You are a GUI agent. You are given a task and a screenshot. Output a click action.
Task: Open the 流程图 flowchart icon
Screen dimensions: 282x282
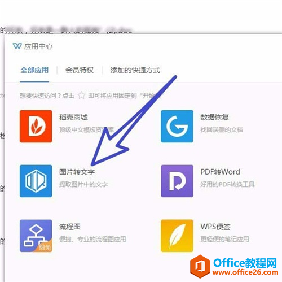[36, 236]
